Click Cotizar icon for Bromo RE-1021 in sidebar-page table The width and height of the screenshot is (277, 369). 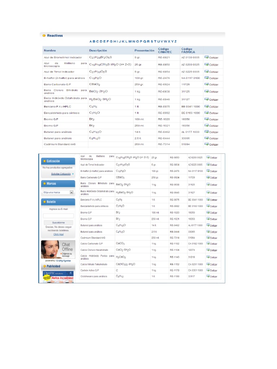[208, 219]
